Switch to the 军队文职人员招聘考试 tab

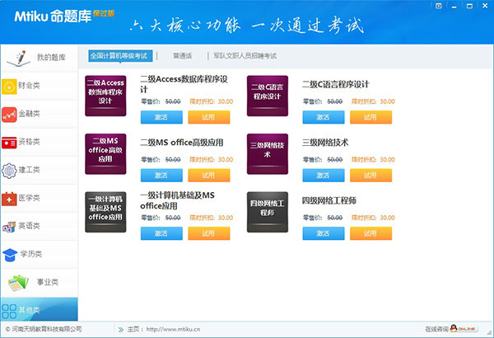[x=245, y=56]
